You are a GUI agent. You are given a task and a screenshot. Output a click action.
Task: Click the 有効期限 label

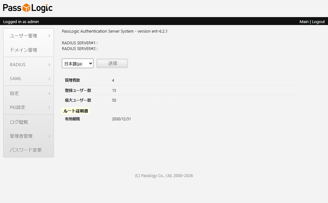(72, 119)
